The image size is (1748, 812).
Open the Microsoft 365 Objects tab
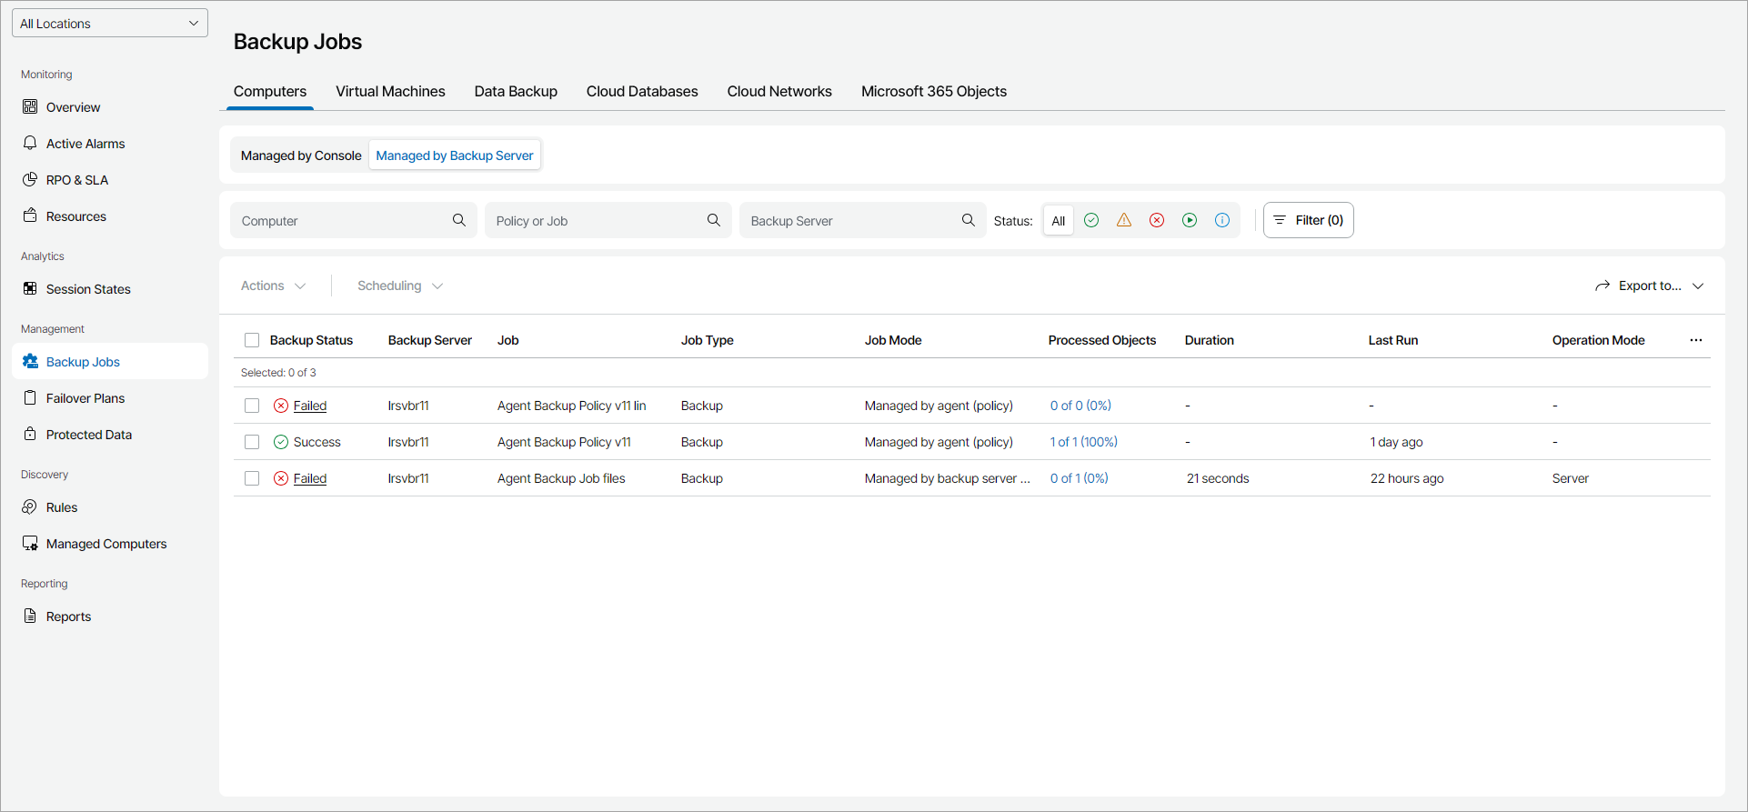tap(933, 92)
